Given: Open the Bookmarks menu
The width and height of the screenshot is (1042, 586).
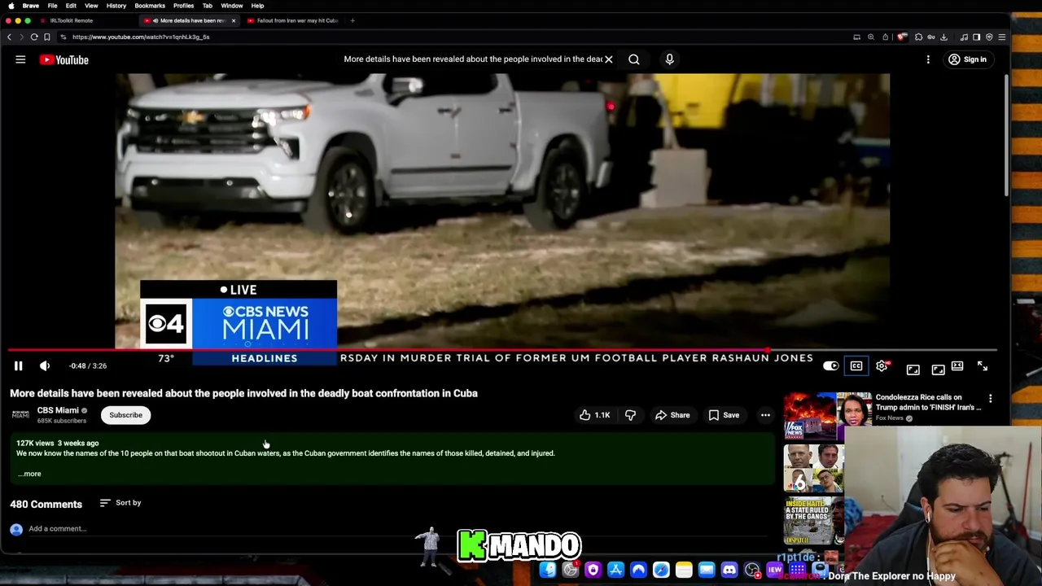Looking at the screenshot, I should [150, 6].
